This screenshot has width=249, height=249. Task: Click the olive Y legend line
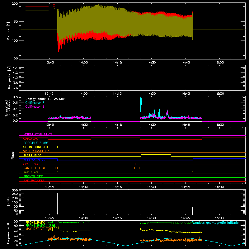tap(37, 11)
